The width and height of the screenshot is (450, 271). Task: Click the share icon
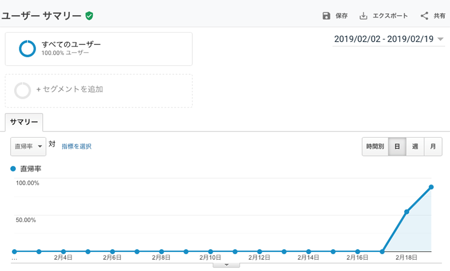tap(425, 16)
